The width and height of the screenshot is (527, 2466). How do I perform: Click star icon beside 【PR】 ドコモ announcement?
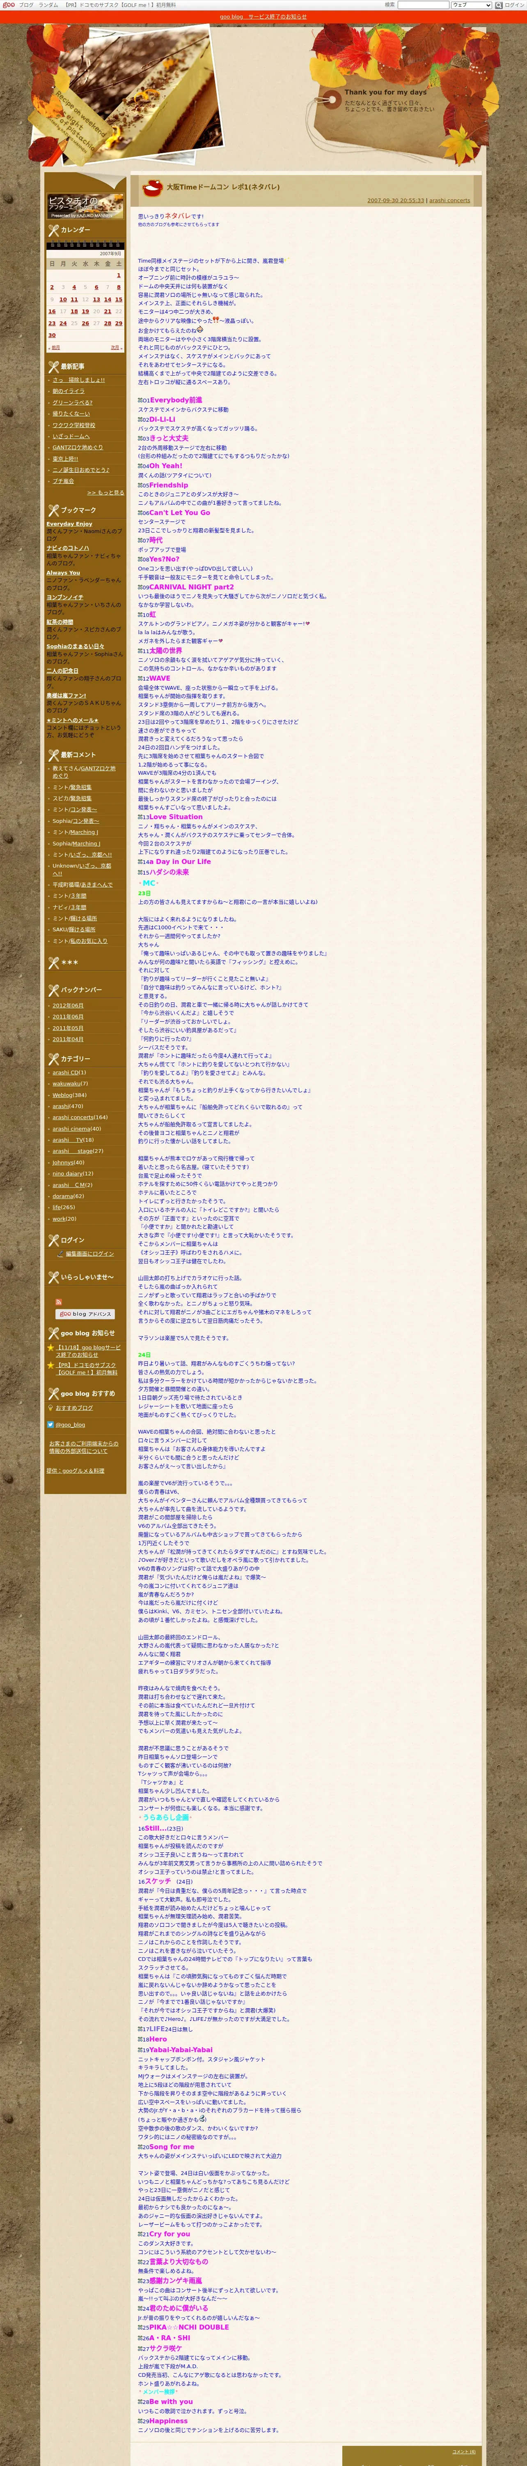click(x=51, y=1365)
